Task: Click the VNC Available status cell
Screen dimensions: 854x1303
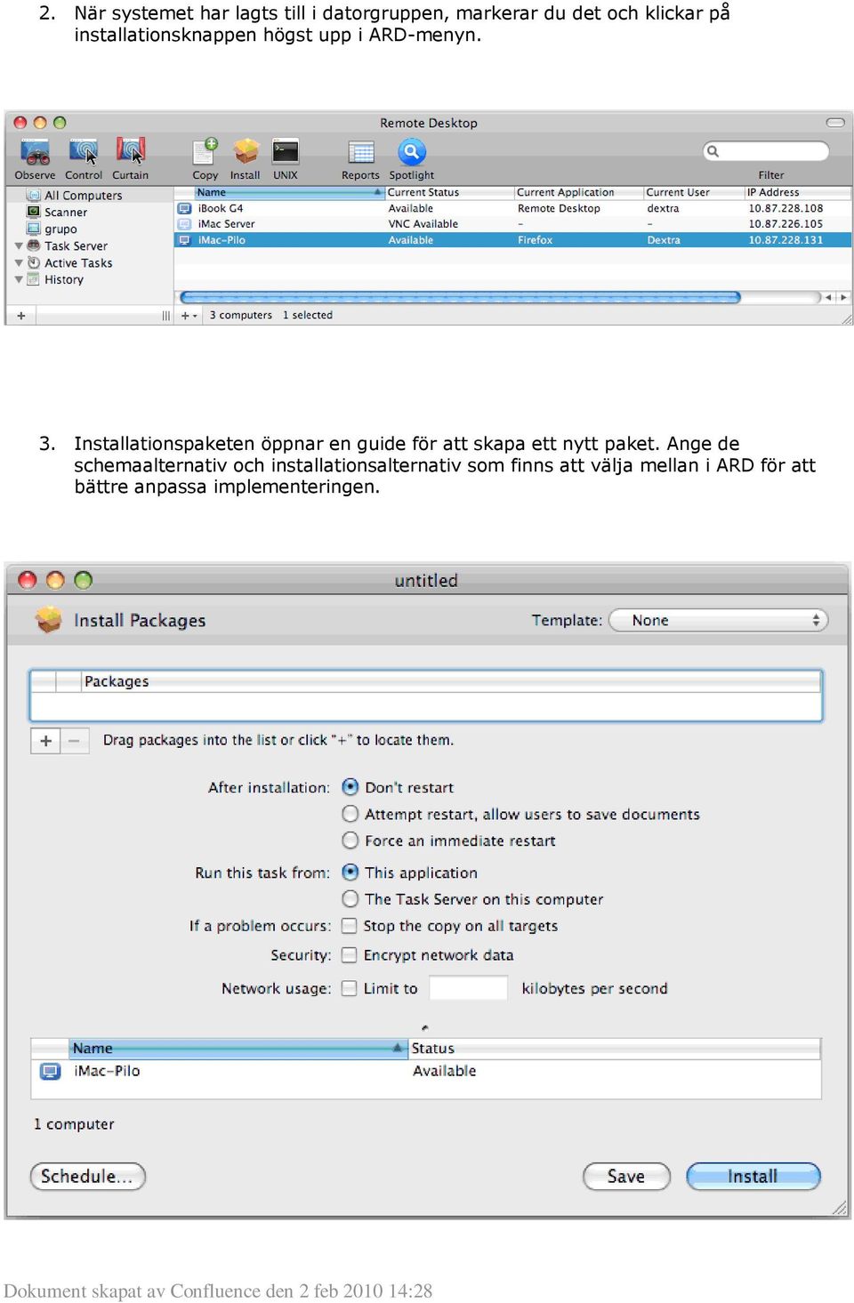Action: (x=423, y=224)
